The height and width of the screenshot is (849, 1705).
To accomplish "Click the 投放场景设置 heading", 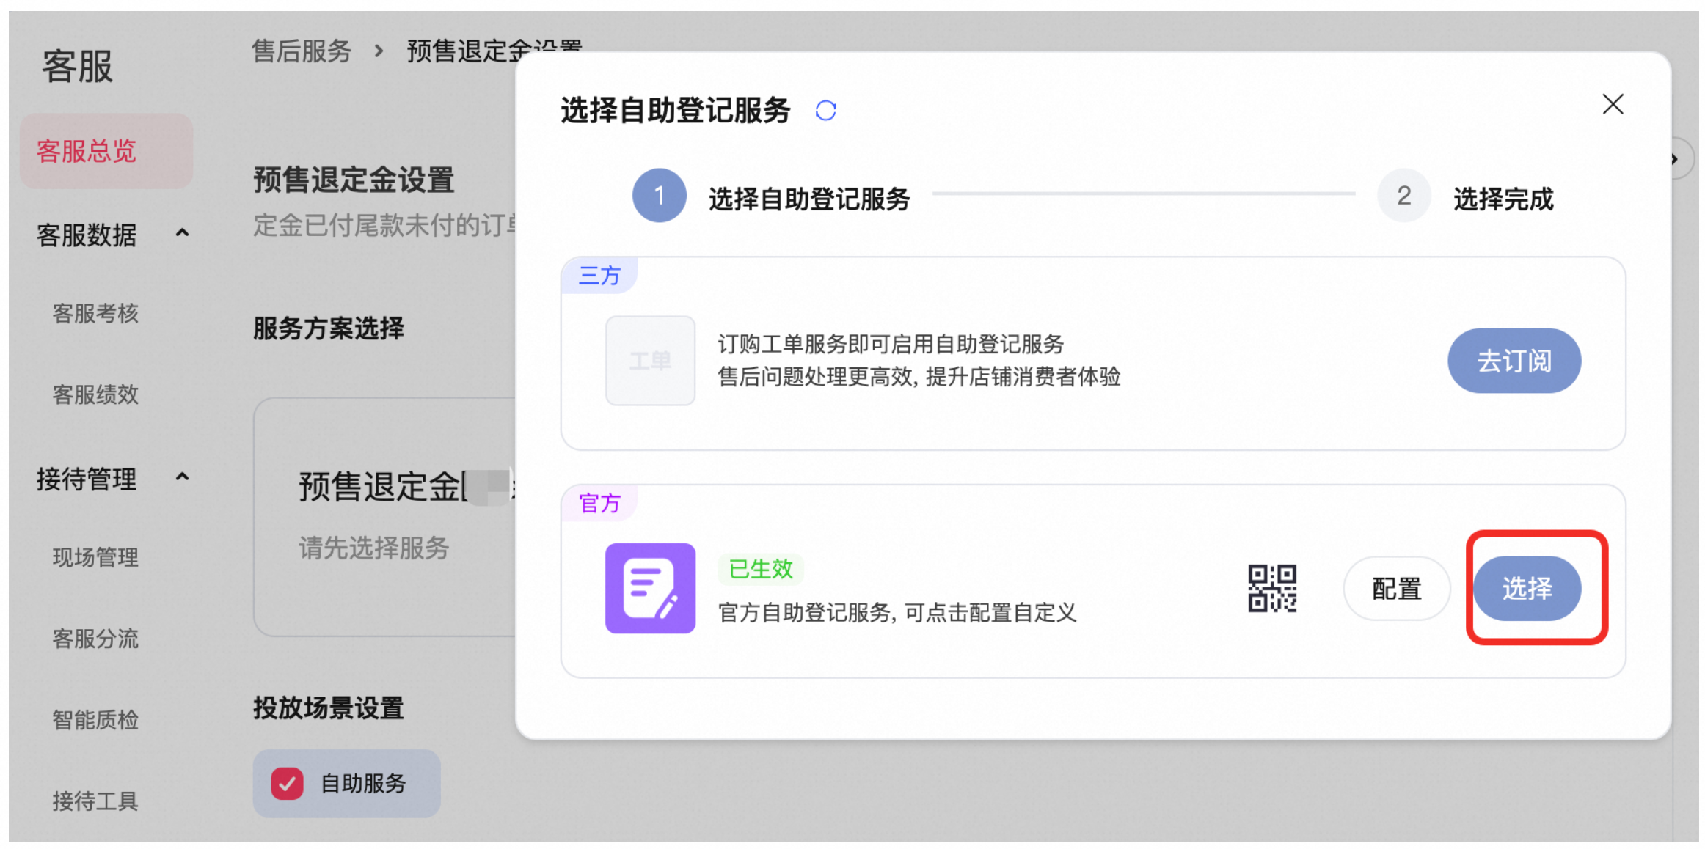I will coord(329,708).
